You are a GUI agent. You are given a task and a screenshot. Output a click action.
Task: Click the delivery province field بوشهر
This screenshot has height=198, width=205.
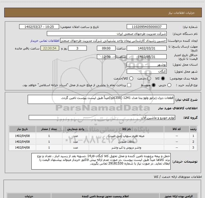click(146, 64)
